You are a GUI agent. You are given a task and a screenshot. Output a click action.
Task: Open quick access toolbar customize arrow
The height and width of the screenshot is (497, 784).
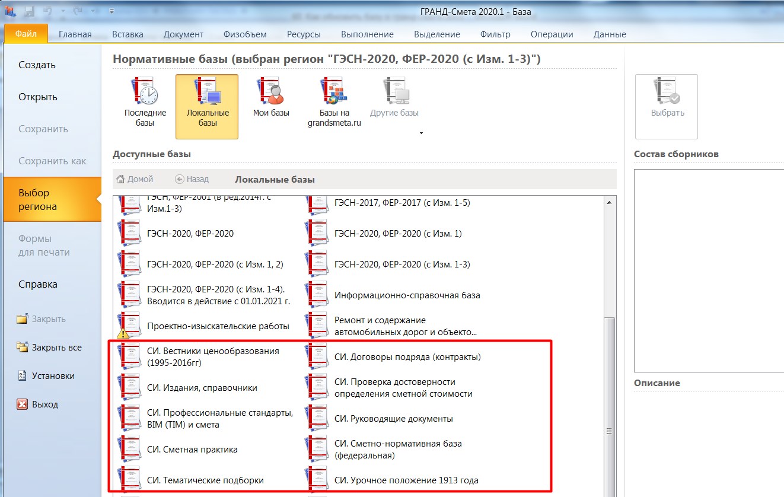112,11
